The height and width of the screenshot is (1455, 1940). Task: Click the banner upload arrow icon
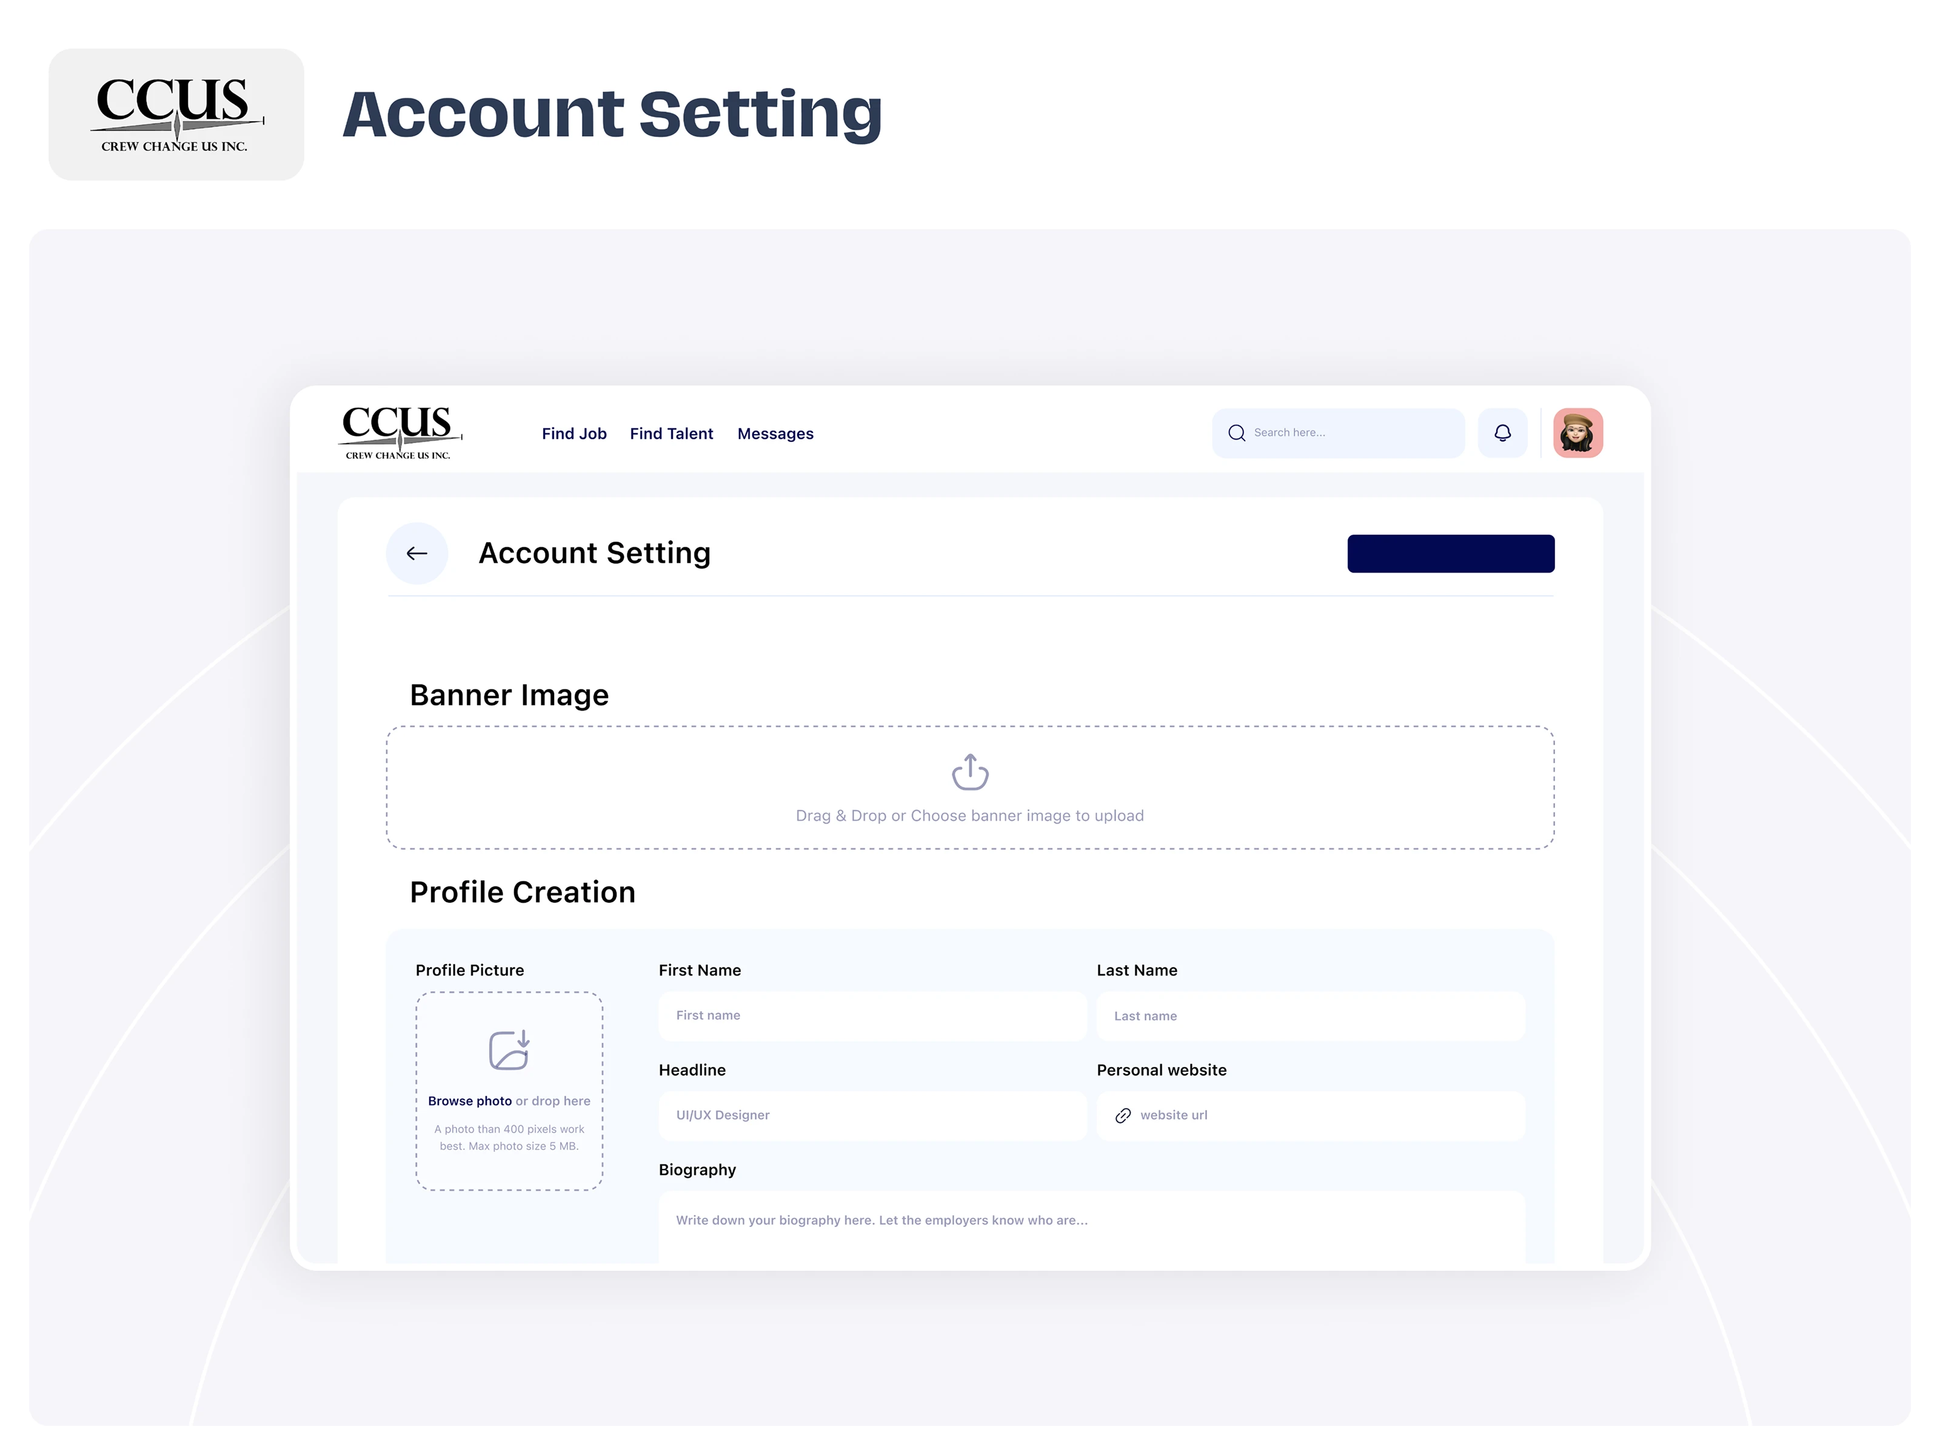coord(970,772)
